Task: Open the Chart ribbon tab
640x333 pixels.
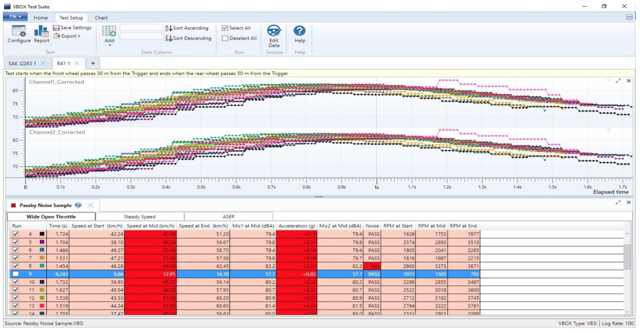Action: coord(101,18)
